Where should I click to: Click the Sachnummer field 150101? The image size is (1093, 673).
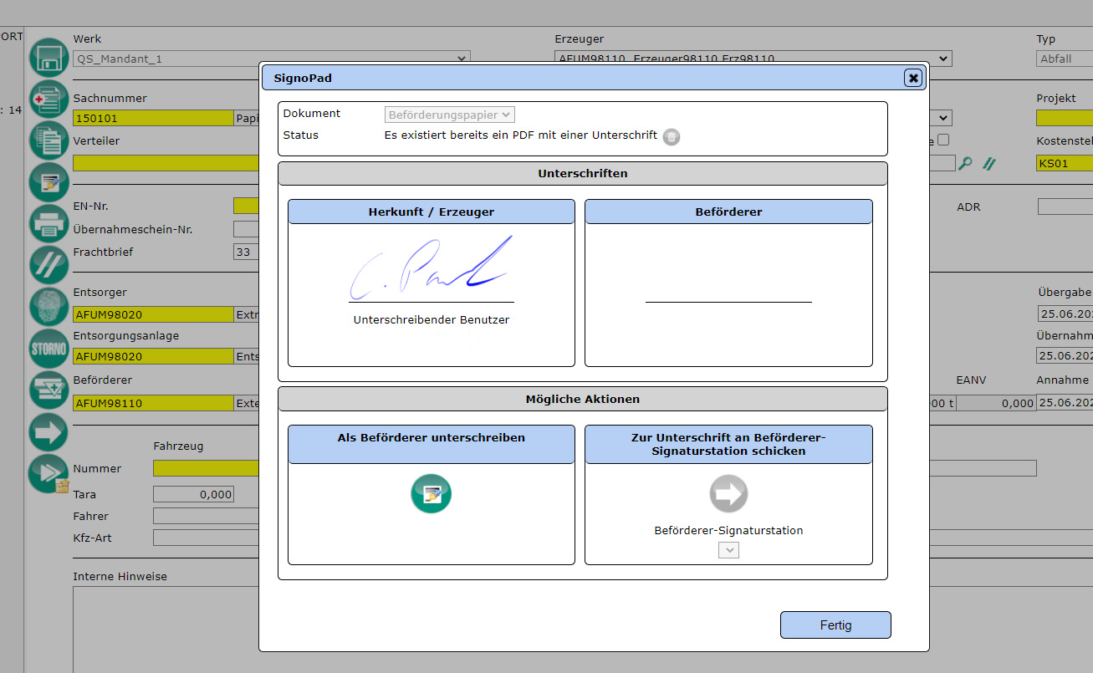pos(153,119)
